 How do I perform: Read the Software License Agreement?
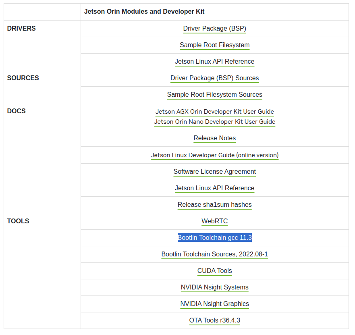point(214,172)
